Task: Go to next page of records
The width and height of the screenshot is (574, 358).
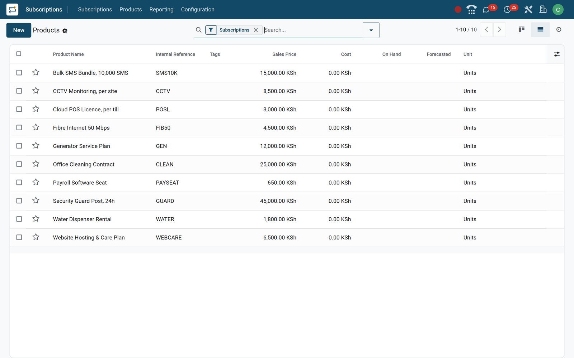Action: click(499, 30)
